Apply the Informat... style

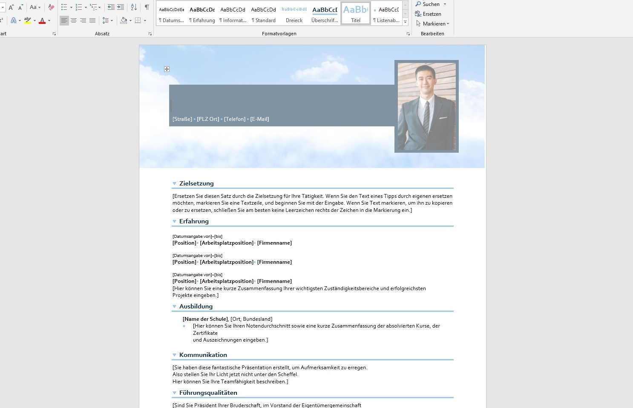[233, 14]
